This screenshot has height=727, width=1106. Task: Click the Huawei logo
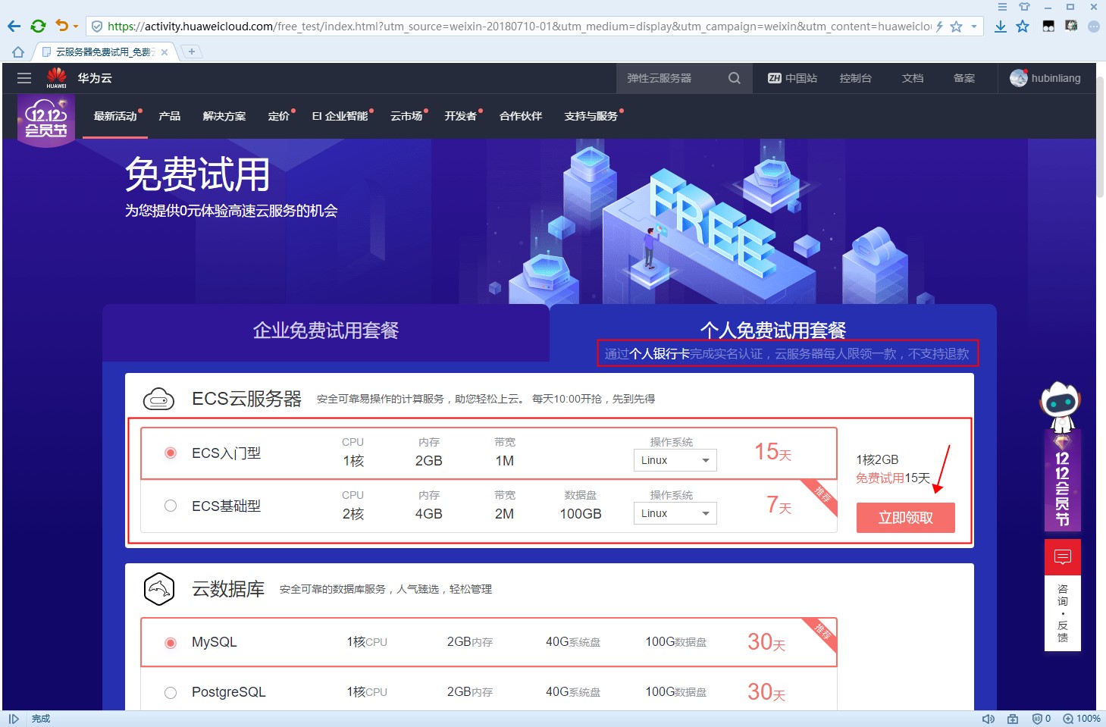click(x=56, y=77)
